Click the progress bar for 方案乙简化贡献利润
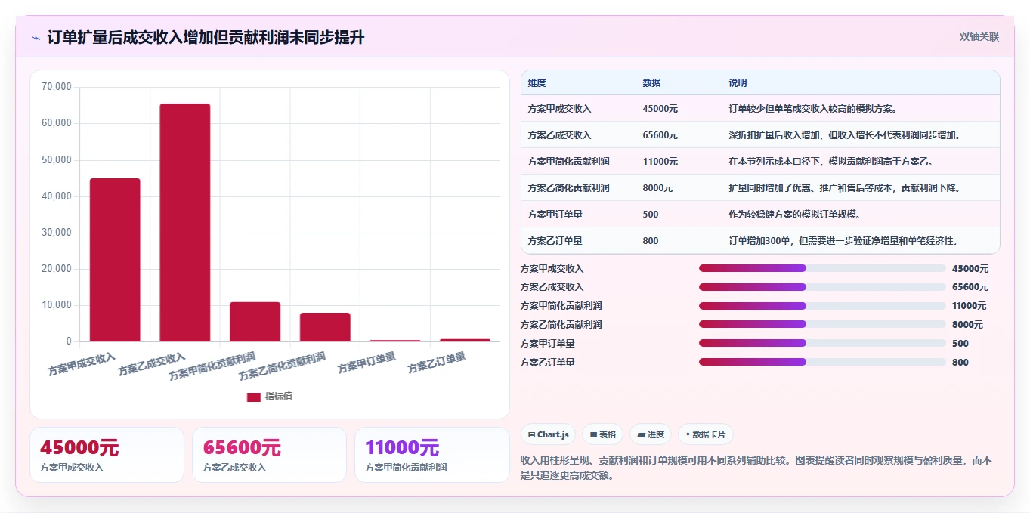The image size is (1030, 513). tap(822, 325)
